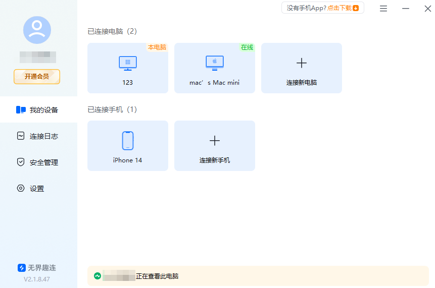Click the 连接新手机 plus icon

pos(214,141)
